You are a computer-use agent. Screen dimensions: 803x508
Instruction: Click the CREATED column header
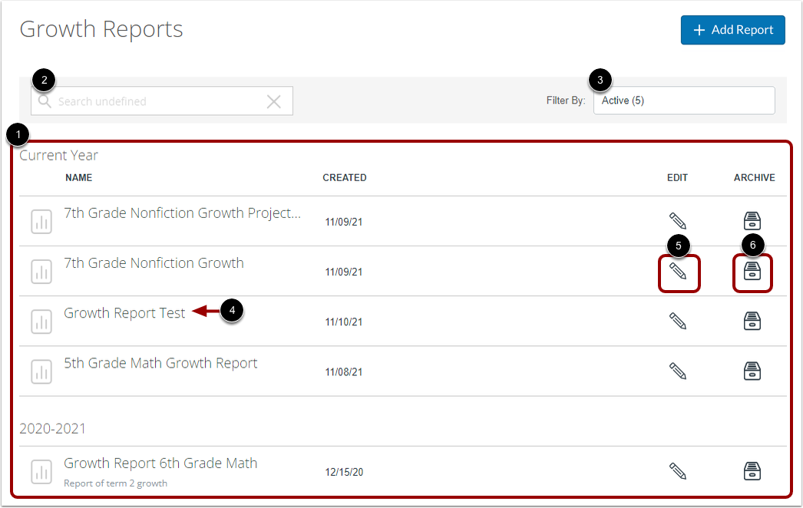click(x=344, y=177)
